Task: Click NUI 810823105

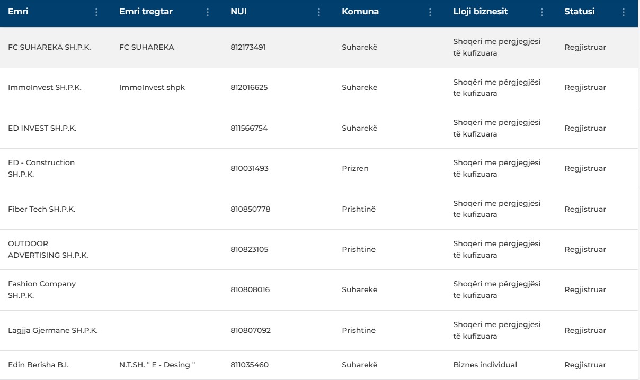Action: click(250, 249)
